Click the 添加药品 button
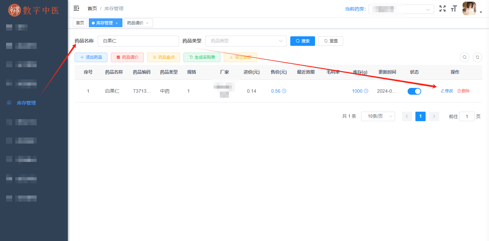Viewport: 489px width, 241px height. [x=91, y=57]
